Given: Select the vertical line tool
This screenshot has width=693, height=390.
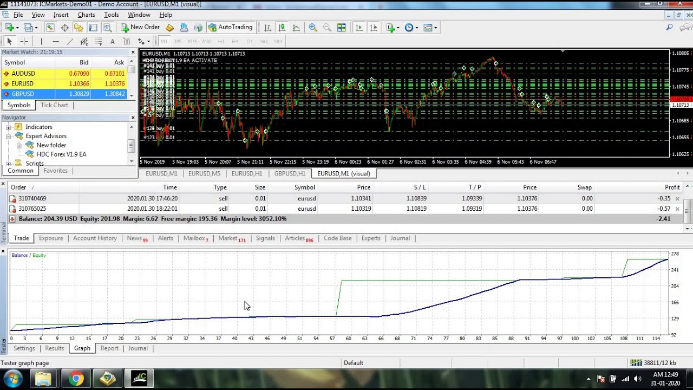Looking at the screenshot, I should click(x=41, y=41).
